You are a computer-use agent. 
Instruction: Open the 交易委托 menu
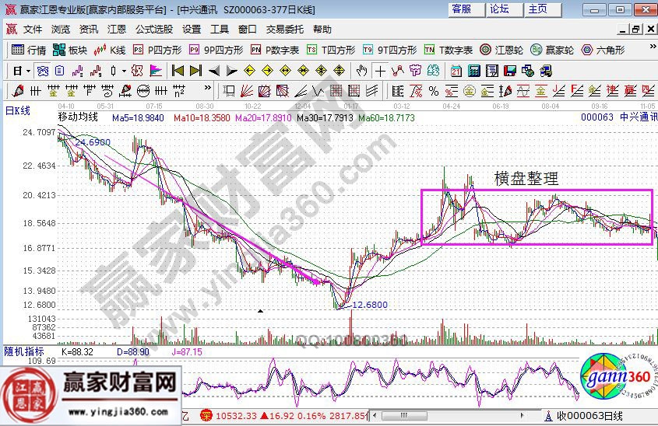pyautogui.click(x=285, y=30)
